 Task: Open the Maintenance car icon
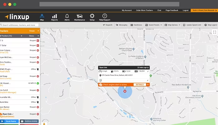tap(79, 17)
